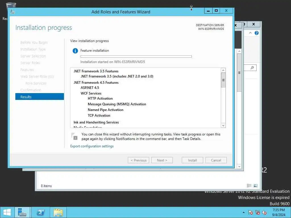Screen dimensions: 291x218
Task: Open the help icon in background window
Action: point(257,33)
